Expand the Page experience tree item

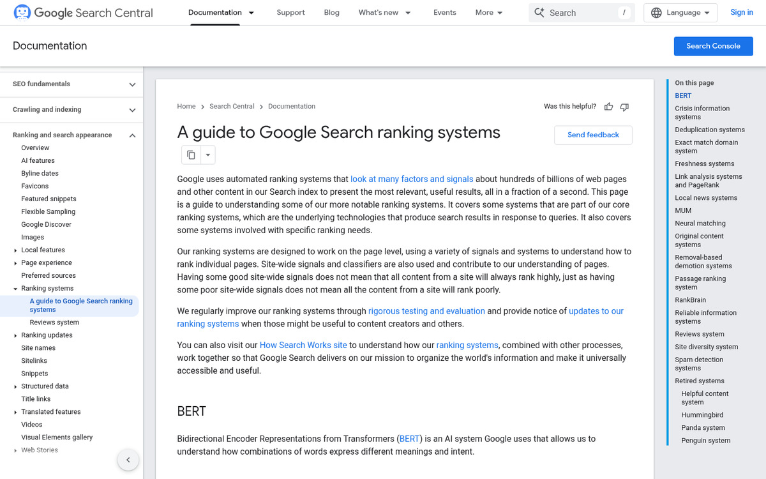(x=15, y=262)
